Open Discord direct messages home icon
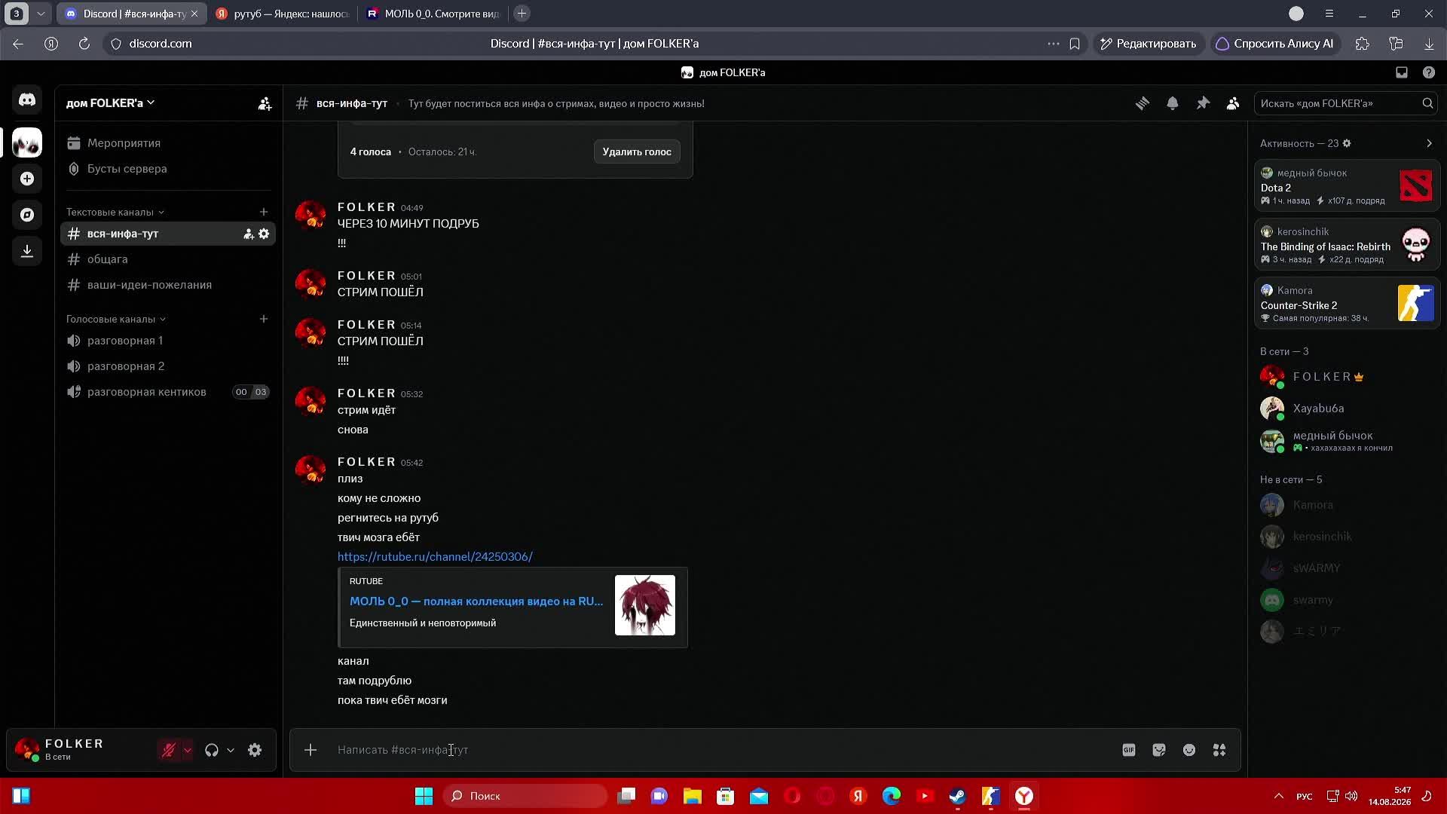The image size is (1447, 814). (27, 99)
